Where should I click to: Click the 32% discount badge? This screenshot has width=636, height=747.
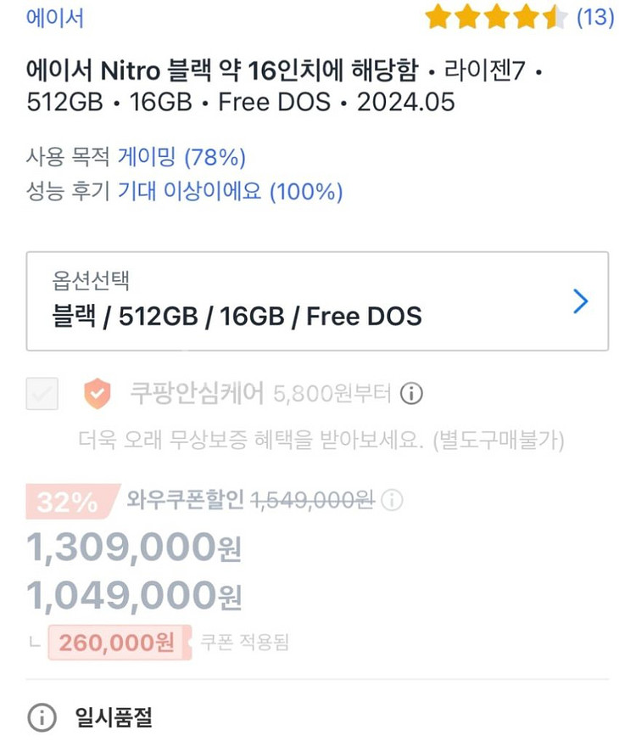[68, 503]
